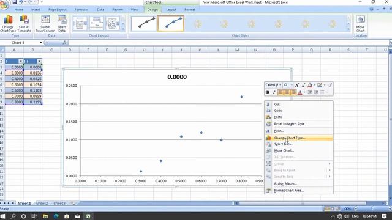392x220 pixels.
Task: Open the font color dropdown arrow
Action: point(304,92)
